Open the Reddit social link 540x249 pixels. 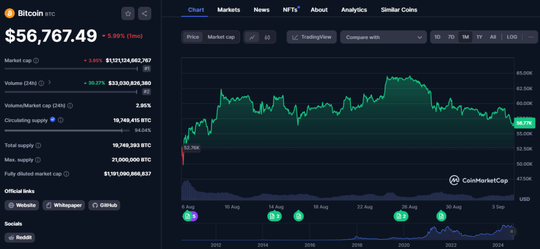click(20, 237)
